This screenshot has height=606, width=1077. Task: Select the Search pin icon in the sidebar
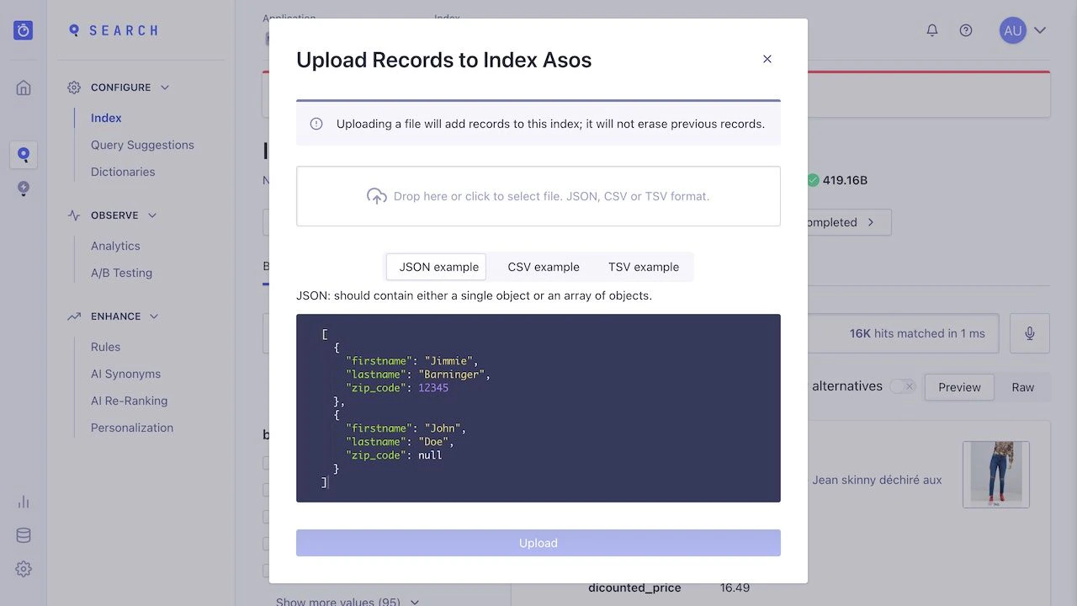click(23, 155)
